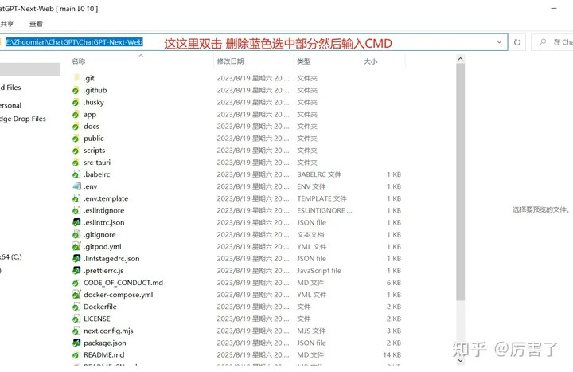Image resolution: width=573 pixels, height=372 pixels.
Task: Click scrollbar down arrow in file list
Action: 461,360
